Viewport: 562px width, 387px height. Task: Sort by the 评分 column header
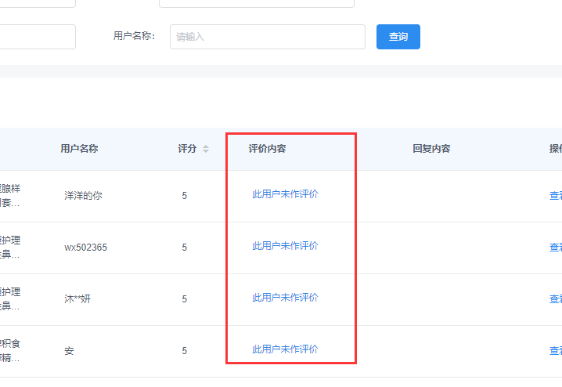coord(187,149)
